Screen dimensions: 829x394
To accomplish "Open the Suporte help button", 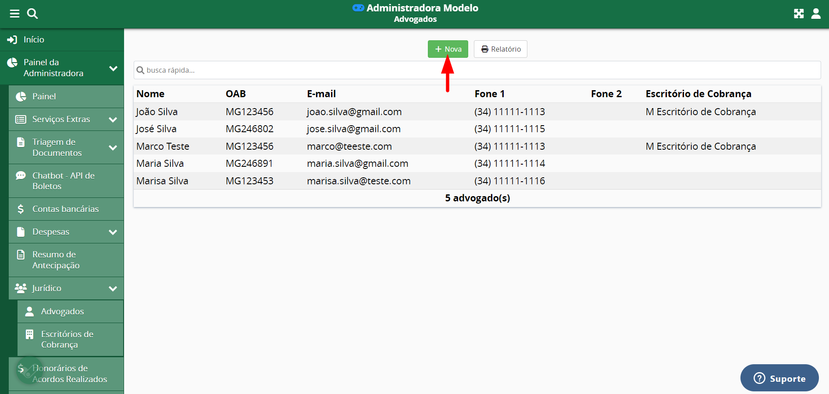I will (x=779, y=378).
